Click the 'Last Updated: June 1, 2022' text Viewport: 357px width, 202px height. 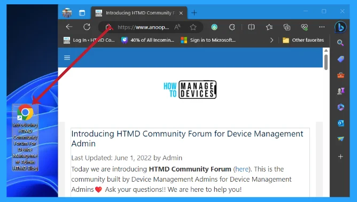tap(111, 158)
